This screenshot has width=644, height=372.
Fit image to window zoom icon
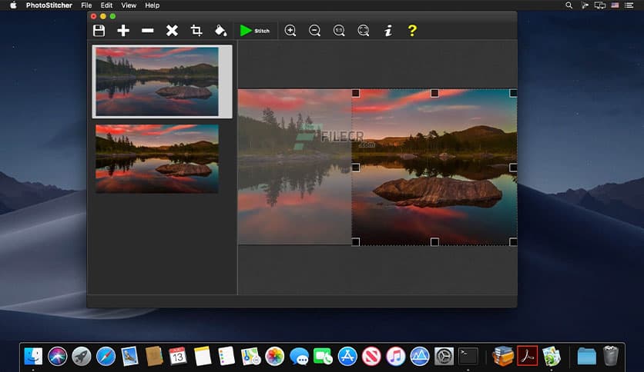tap(364, 31)
